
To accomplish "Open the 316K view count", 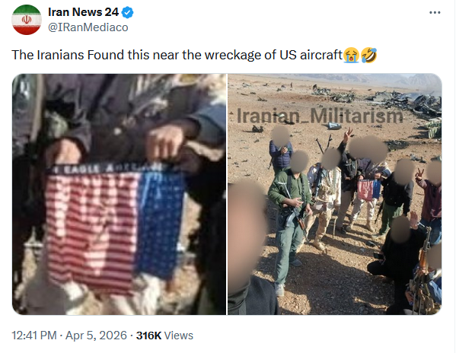I will [x=148, y=336].
